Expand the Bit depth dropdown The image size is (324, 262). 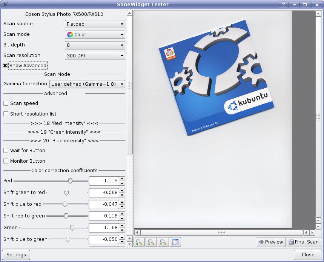95,45
